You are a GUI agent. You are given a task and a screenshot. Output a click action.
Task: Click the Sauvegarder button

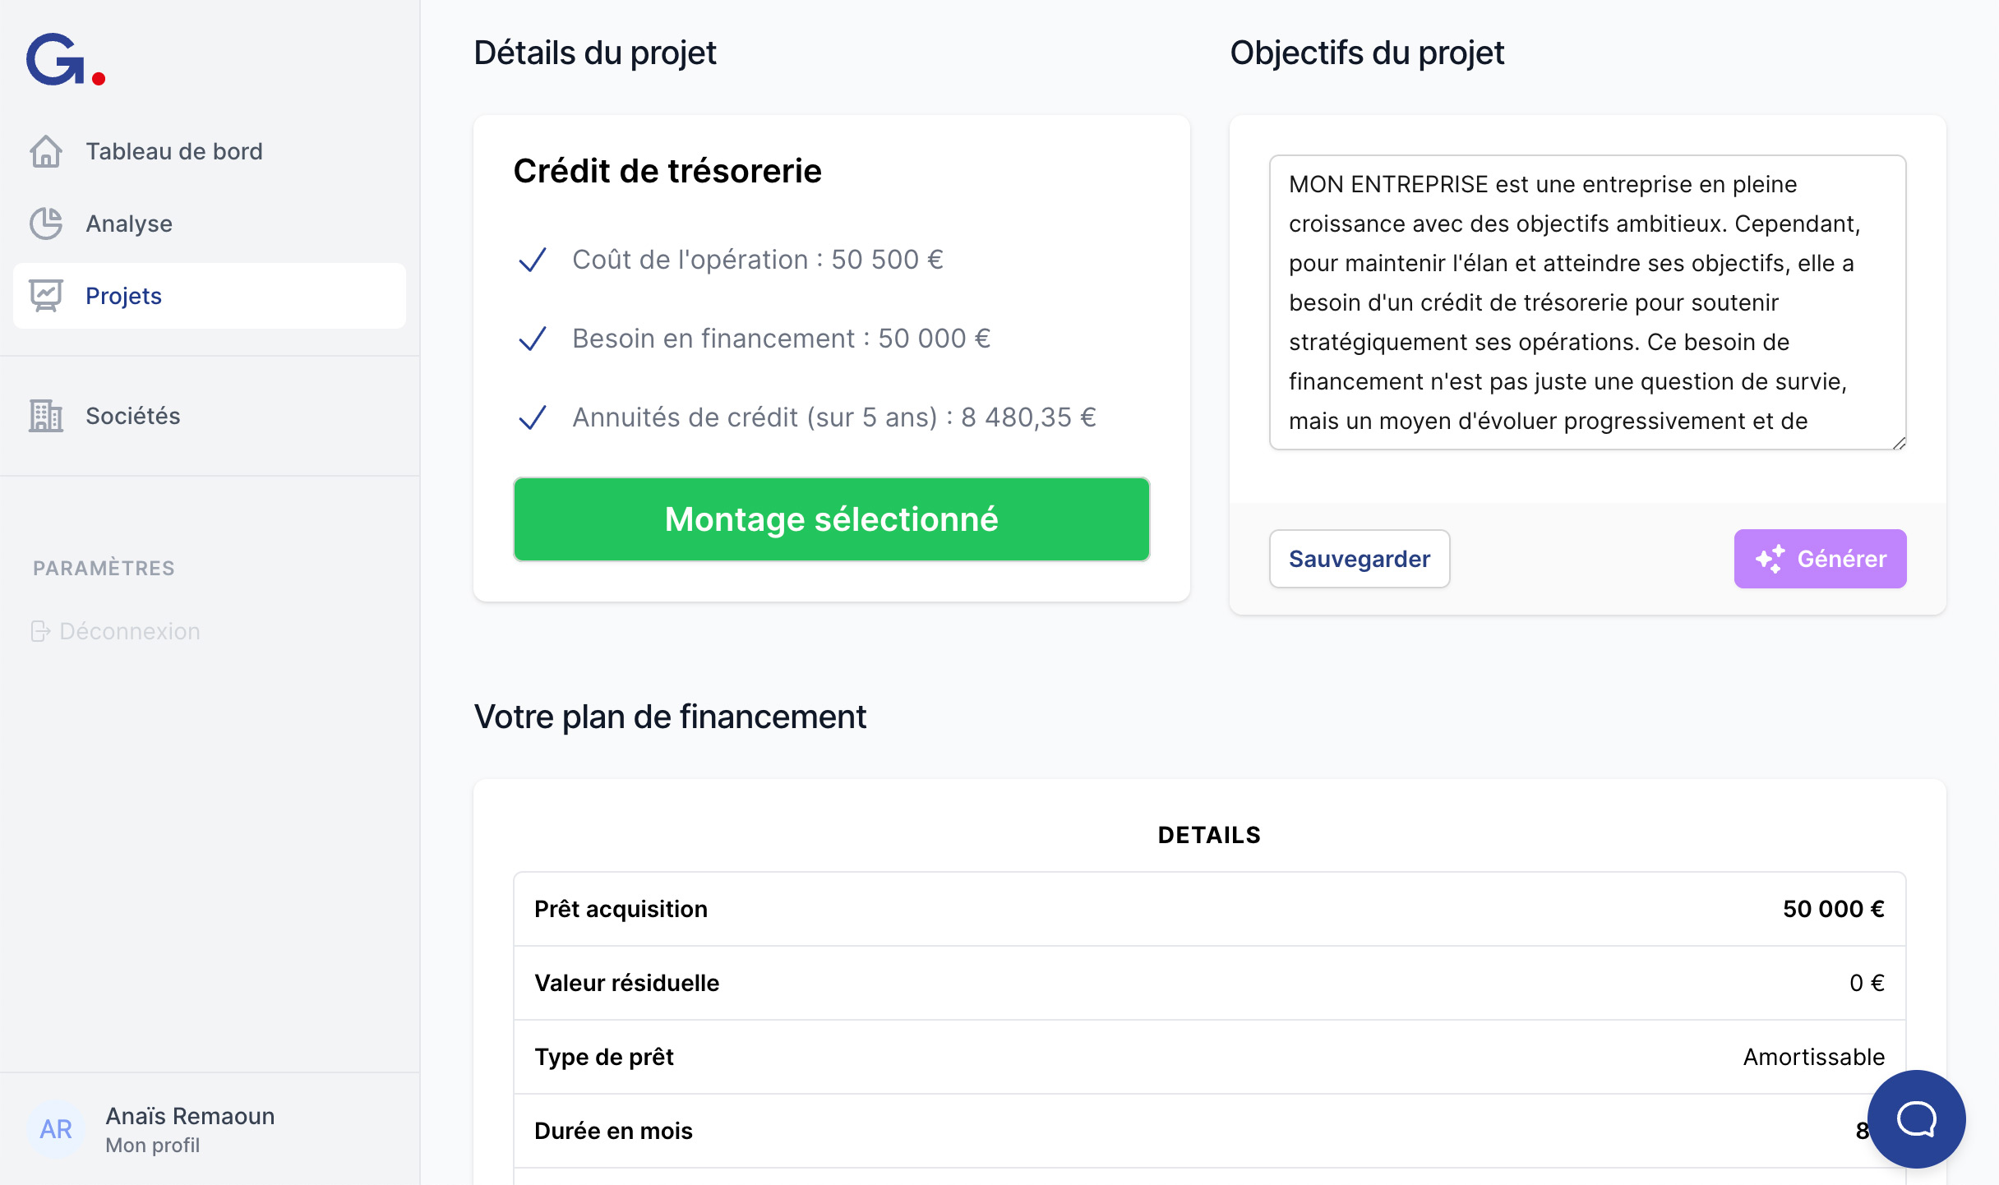(x=1360, y=559)
